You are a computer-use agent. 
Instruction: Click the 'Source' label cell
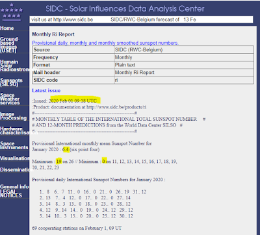[x=73, y=50]
